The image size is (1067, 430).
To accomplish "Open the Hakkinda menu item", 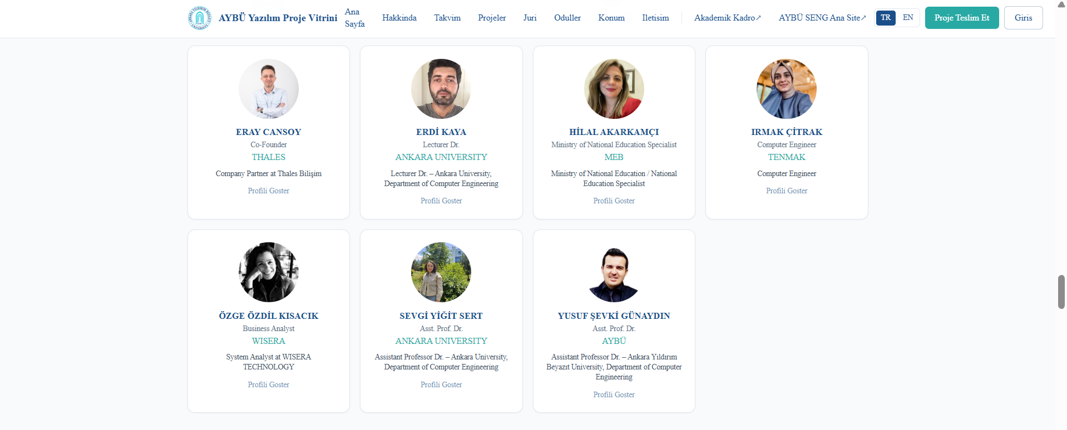I will tap(399, 18).
